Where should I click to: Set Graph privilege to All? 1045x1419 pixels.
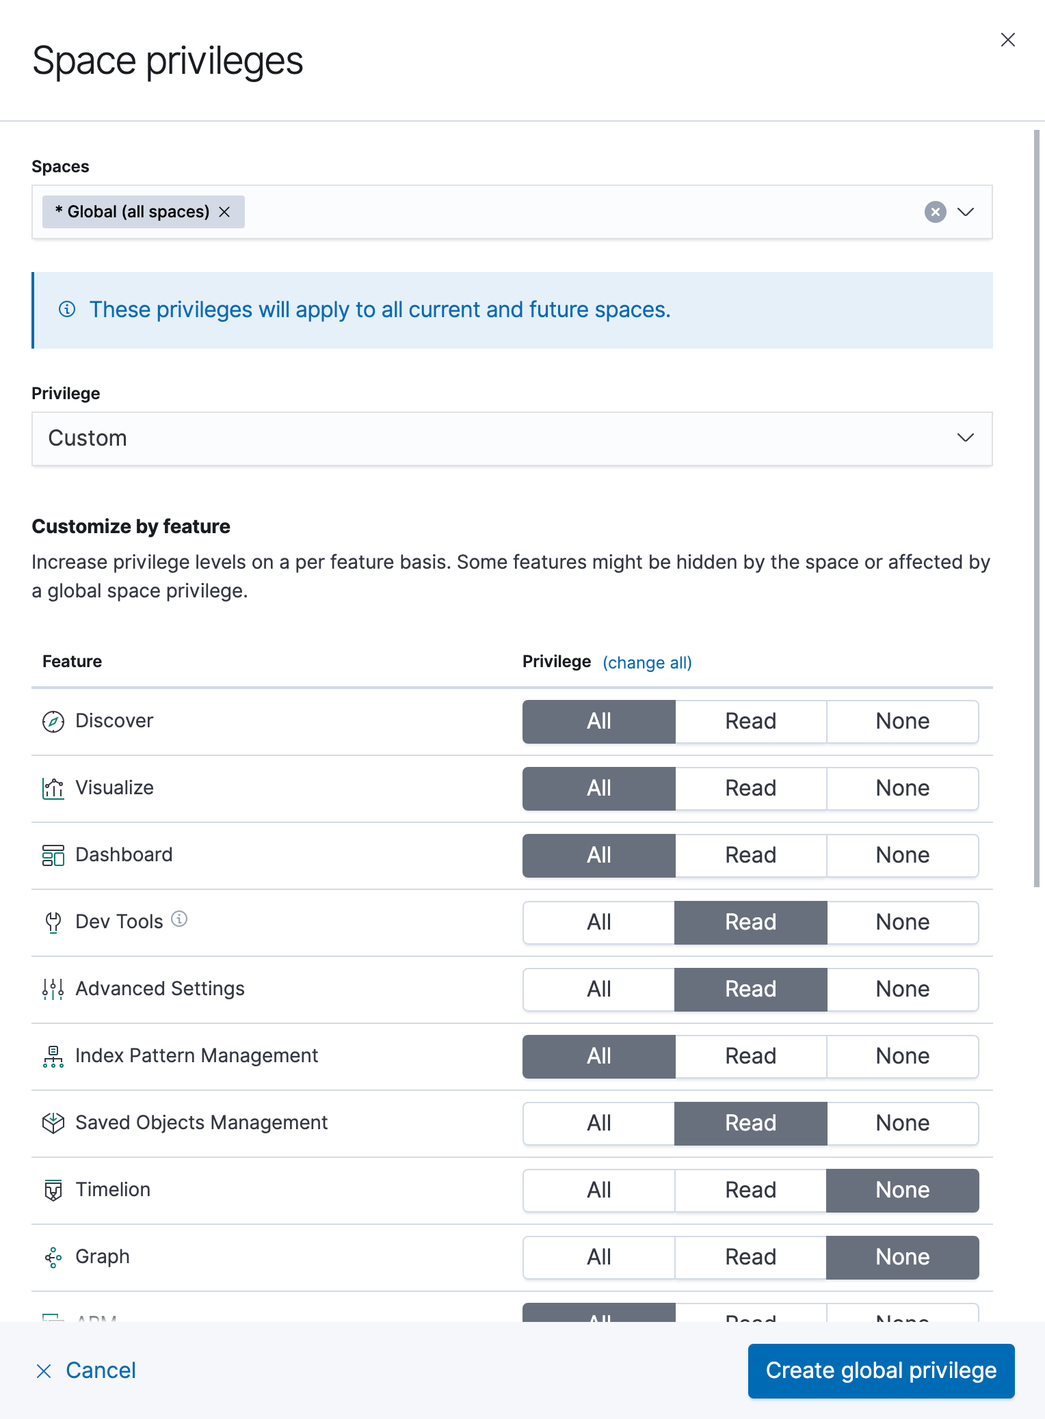click(x=599, y=1257)
